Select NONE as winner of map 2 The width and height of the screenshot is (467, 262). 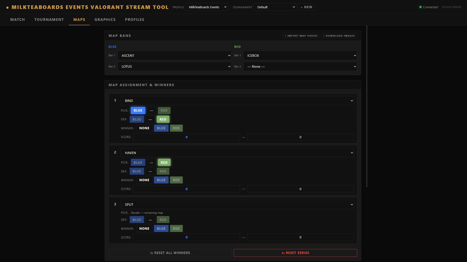(144, 180)
